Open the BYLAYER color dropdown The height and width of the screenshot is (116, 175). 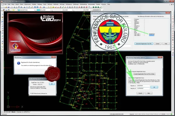(51, 10)
